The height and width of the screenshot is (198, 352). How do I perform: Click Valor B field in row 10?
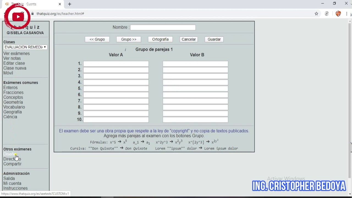(195, 120)
